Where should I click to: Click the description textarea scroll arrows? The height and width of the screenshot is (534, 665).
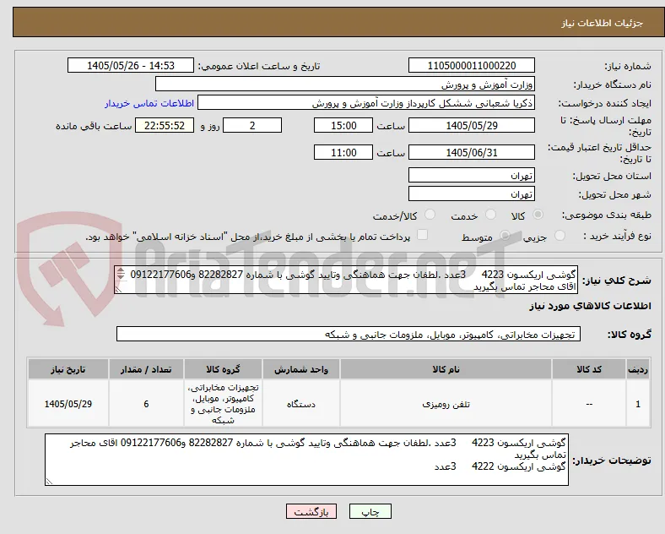(x=121, y=273)
